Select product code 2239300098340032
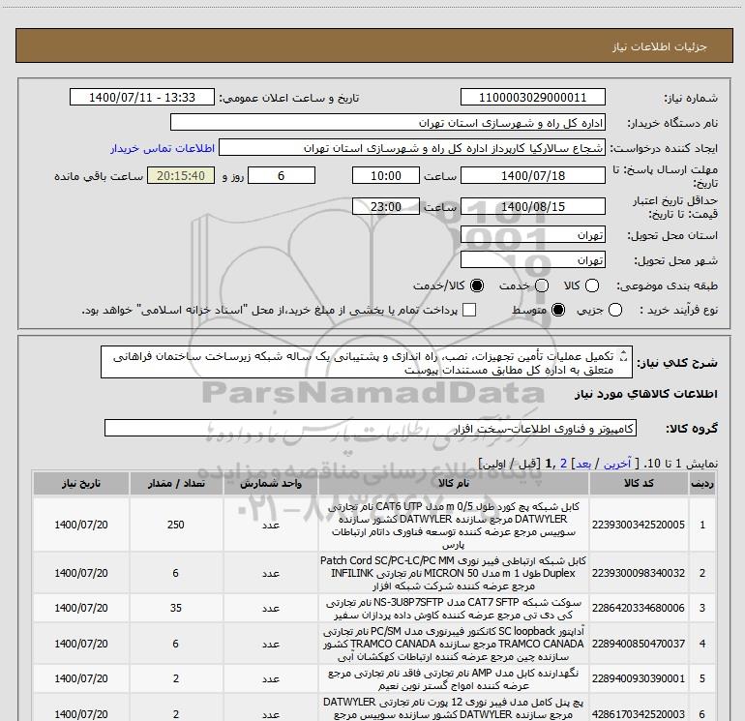The height and width of the screenshot is (721, 745). (x=639, y=573)
